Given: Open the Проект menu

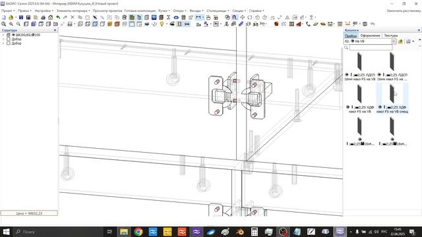Looking at the screenshot, I should tap(8, 11).
